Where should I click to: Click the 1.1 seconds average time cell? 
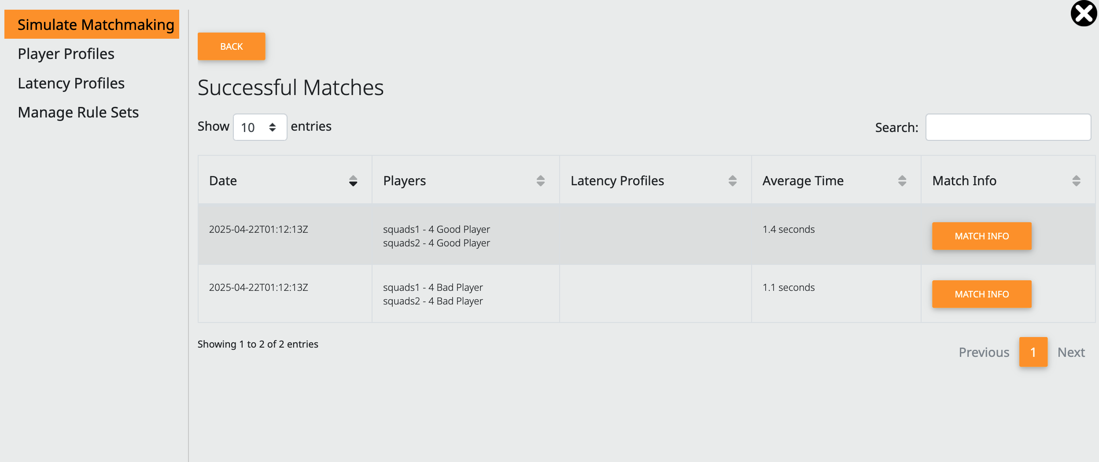tap(789, 287)
